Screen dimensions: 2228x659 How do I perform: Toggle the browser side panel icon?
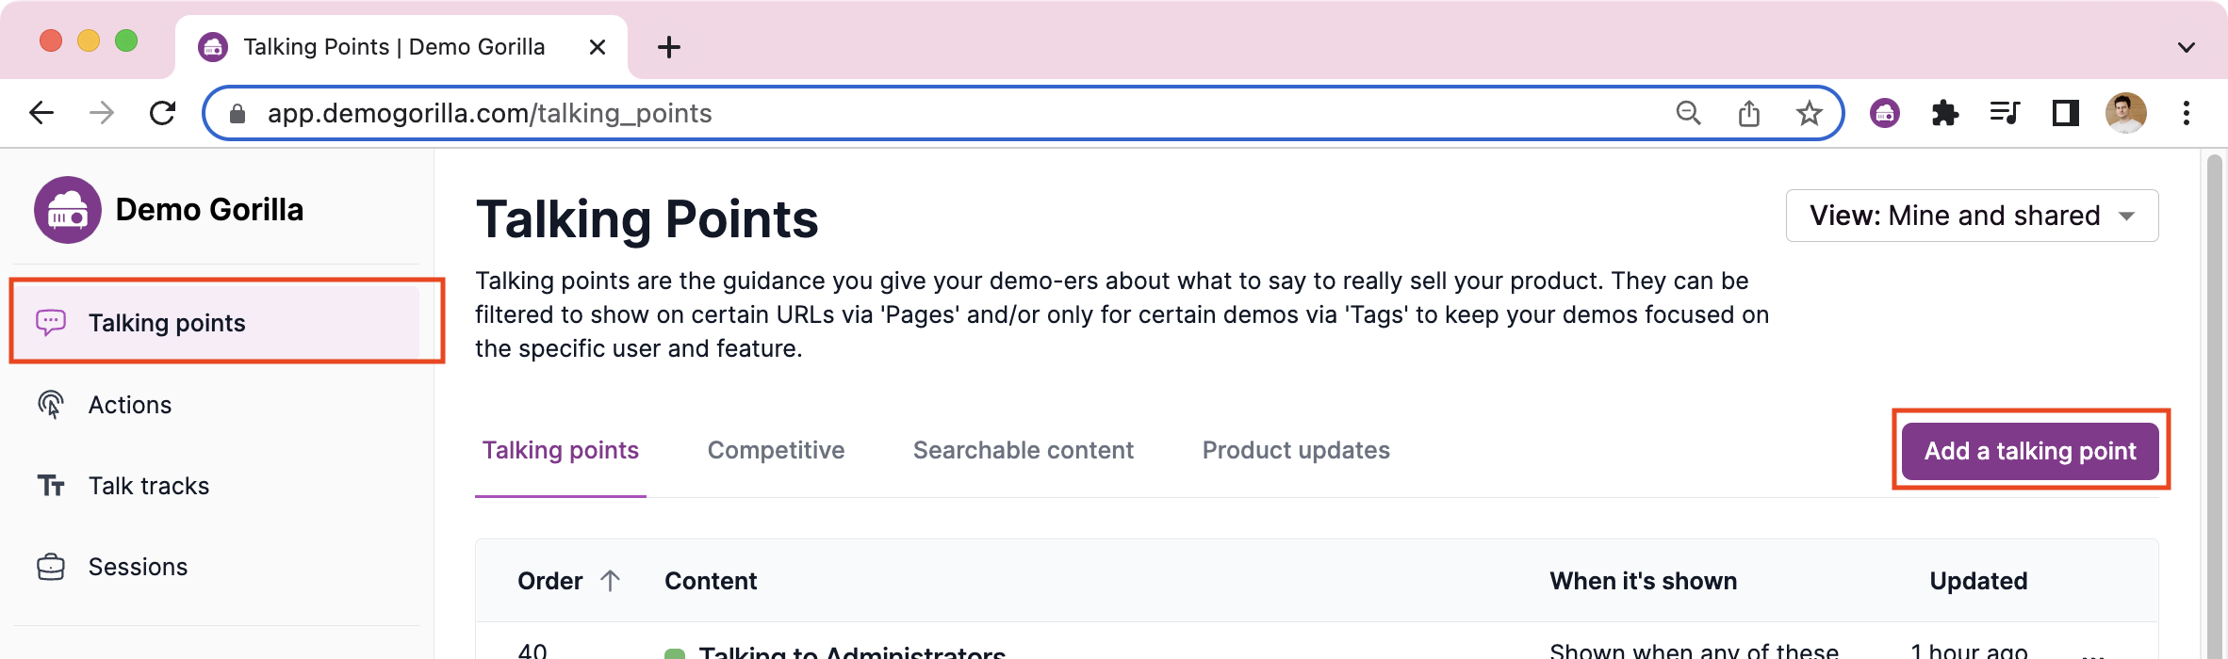click(2065, 114)
